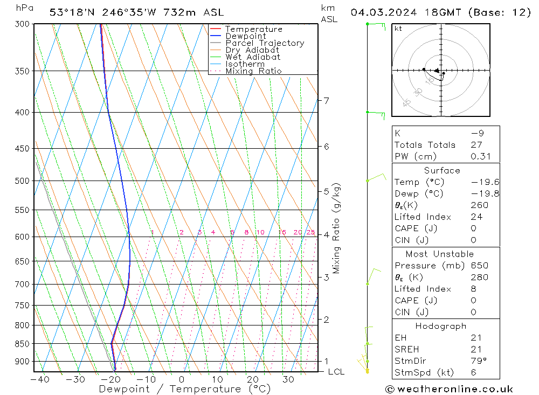This screenshot has height=395, width=539.
Task: Click the Most Unstable section heading
Action: [440, 254]
